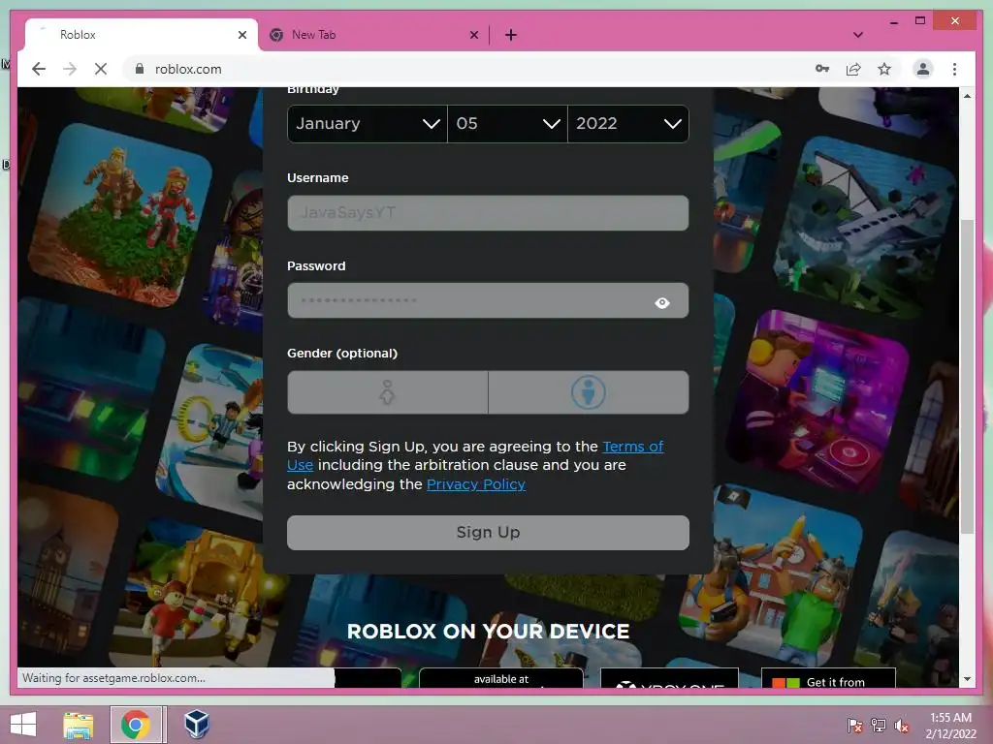Image resolution: width=993 pixels, height=744 pixels.
Task: Click the Password input field
Action: click(488, 300)
